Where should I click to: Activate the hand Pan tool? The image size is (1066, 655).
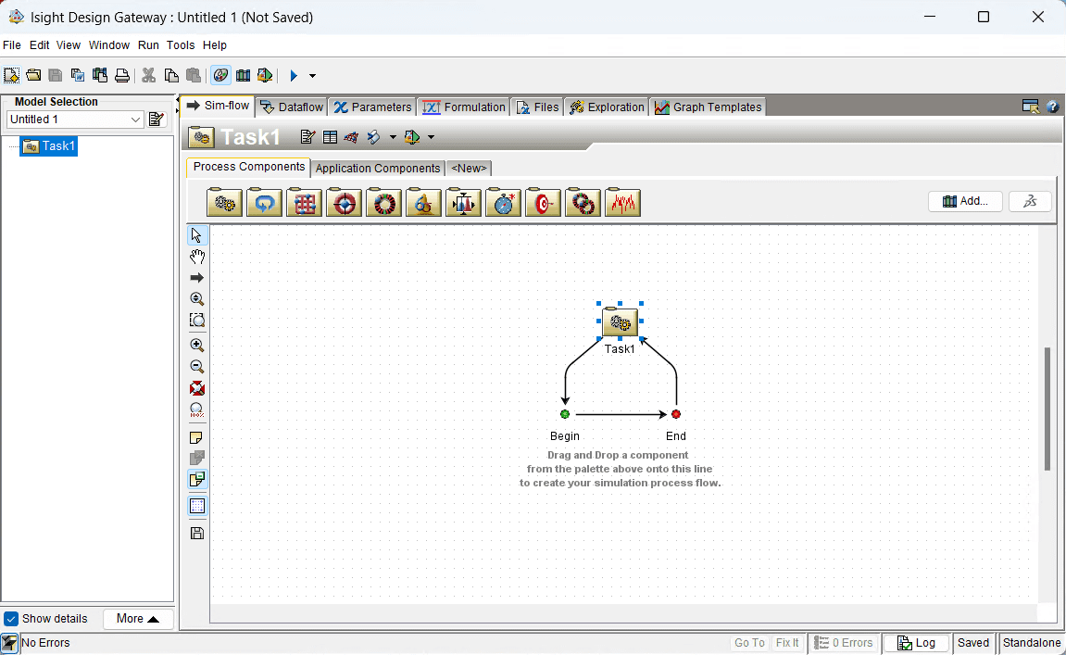tap(197, 257)
